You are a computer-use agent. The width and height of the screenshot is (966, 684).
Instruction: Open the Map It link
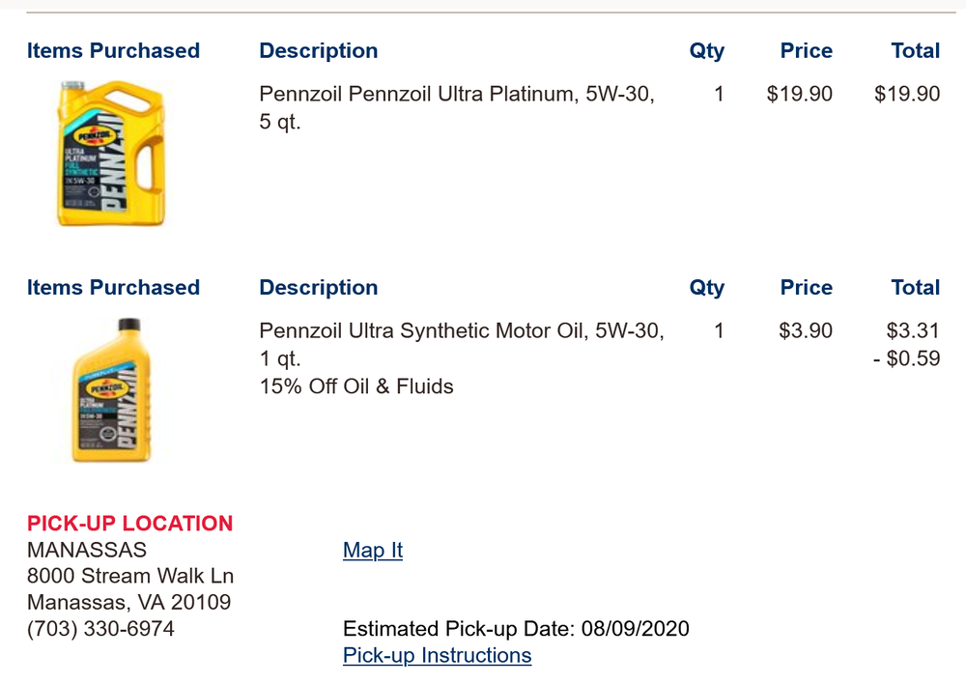point(372,551)
